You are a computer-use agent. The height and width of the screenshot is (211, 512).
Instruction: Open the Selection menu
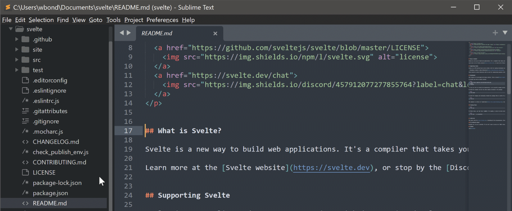coord(41,20)
